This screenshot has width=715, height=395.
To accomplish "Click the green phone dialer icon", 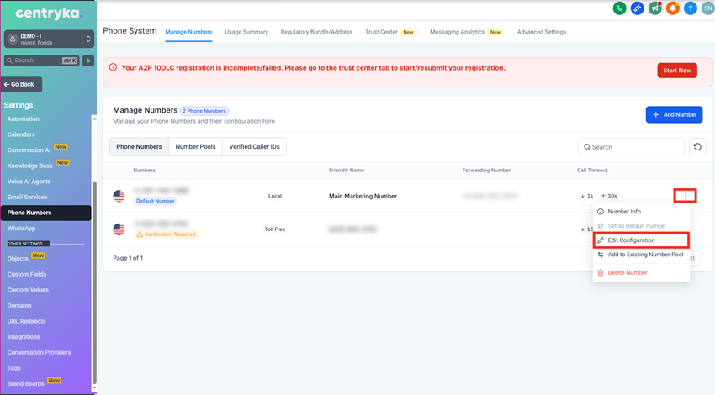I will 619,8.
